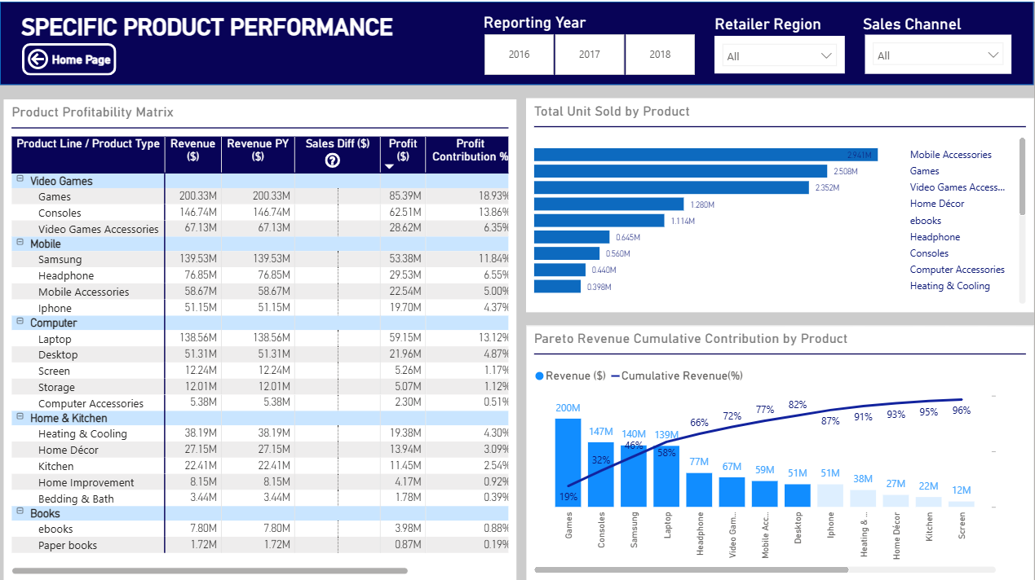The image size is (1035, 580).
Task: Collapse the Home & Kitchen group
Action: tap(19, 418)
